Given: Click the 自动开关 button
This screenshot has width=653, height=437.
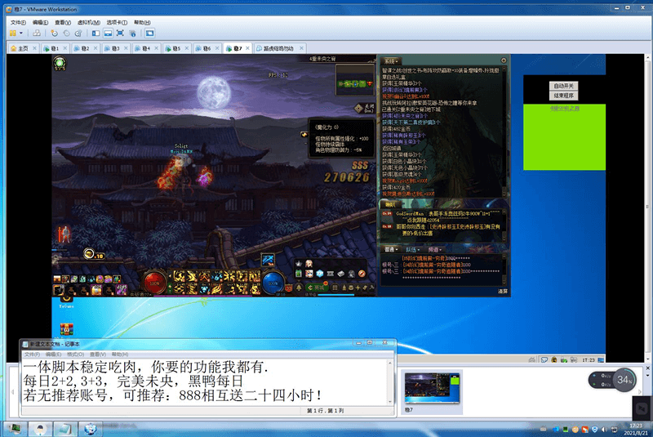Looking at the screenshot, I should click(x=563, y=86).
